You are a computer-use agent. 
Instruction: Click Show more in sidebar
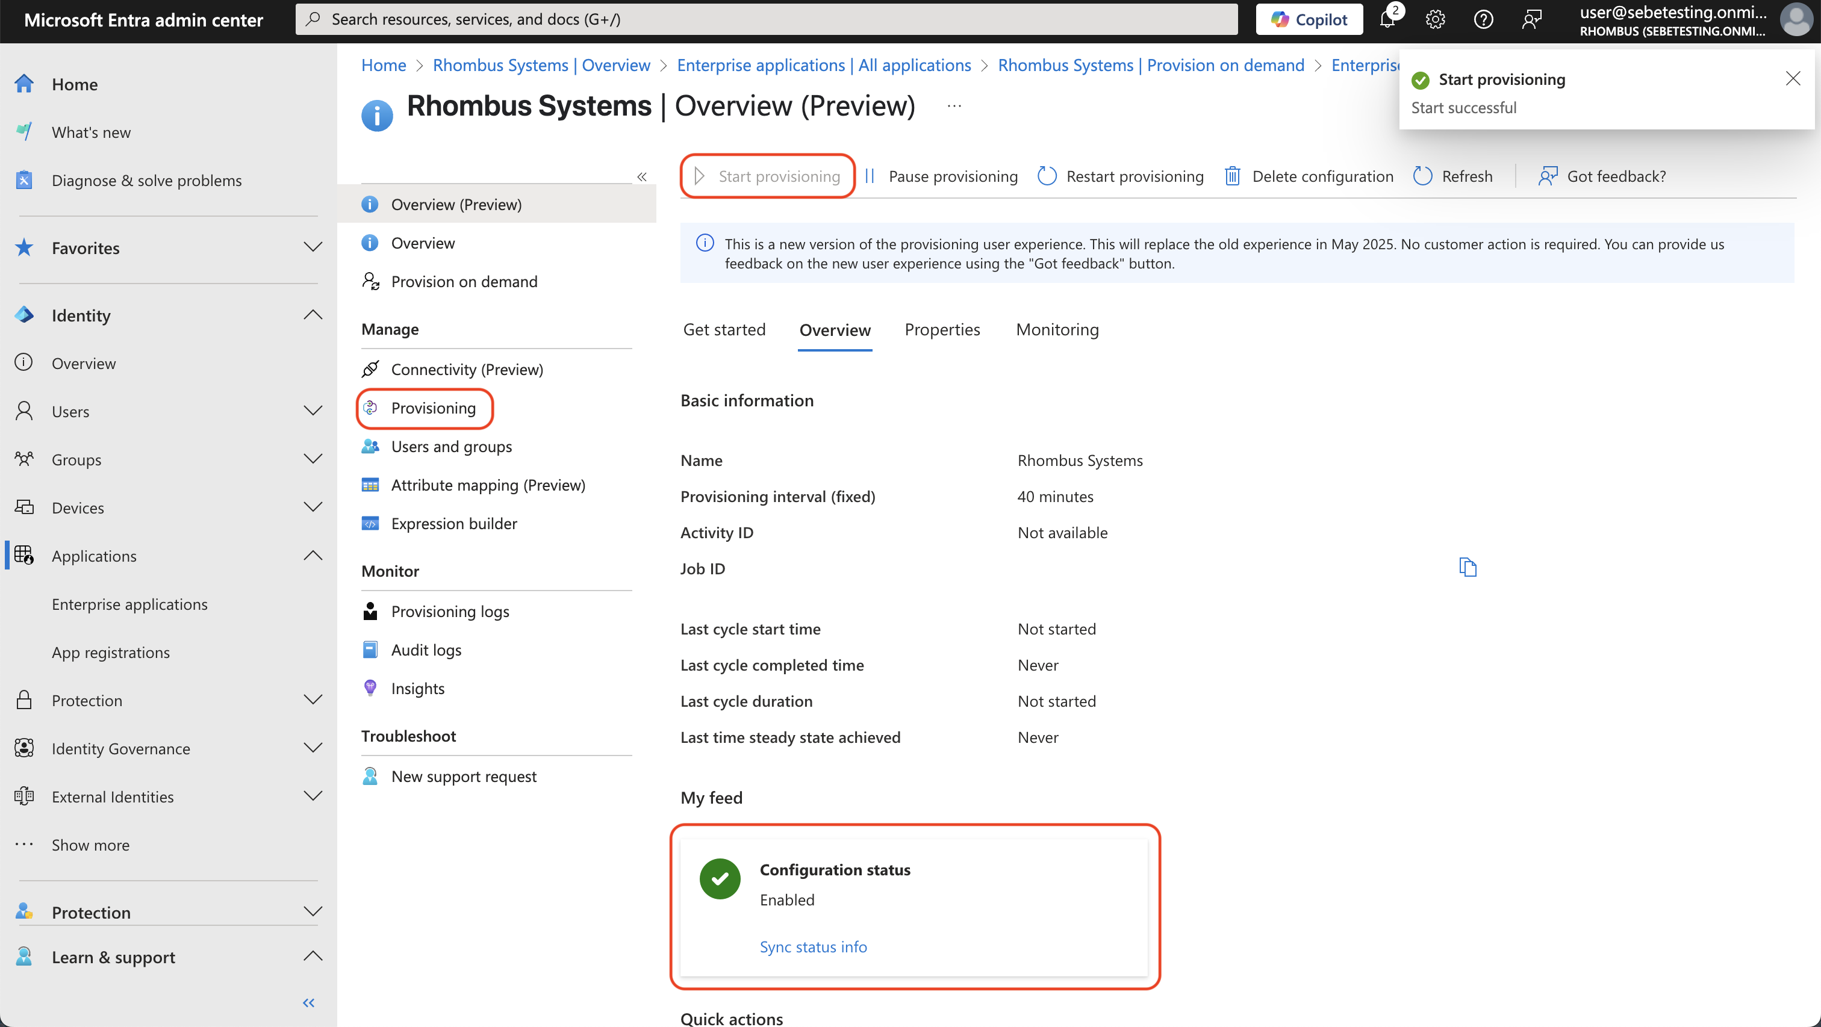(90, 844)
